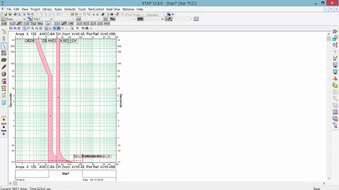339x190 pixels.
Task: Toggle the grid display button in TCC toolbar
Action: pos(55,28)
